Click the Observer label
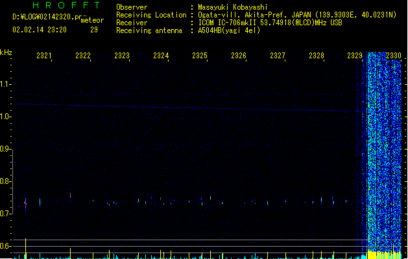 (132, 7)
